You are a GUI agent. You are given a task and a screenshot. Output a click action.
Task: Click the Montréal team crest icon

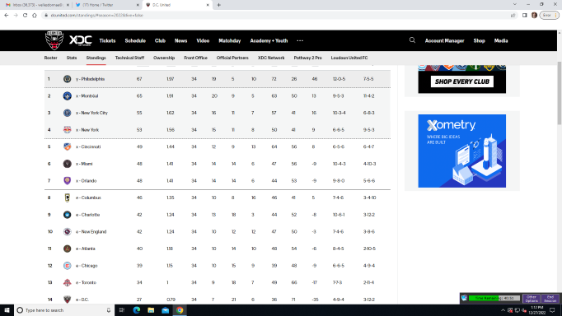pyautogui.click(x=67, y=95)
